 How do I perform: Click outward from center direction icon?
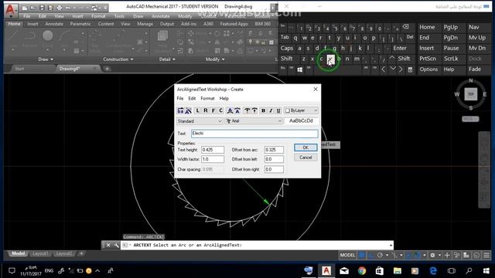(247, 110)
